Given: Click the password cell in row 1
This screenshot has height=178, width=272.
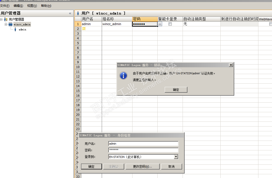Looking at the screenshot, I should point(145,24).
